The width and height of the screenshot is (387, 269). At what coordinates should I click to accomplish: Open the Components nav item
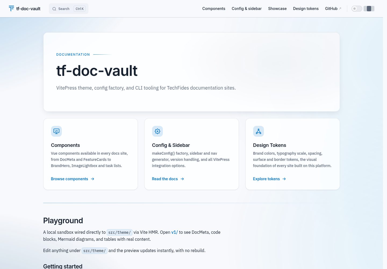(x=214, y=9)
